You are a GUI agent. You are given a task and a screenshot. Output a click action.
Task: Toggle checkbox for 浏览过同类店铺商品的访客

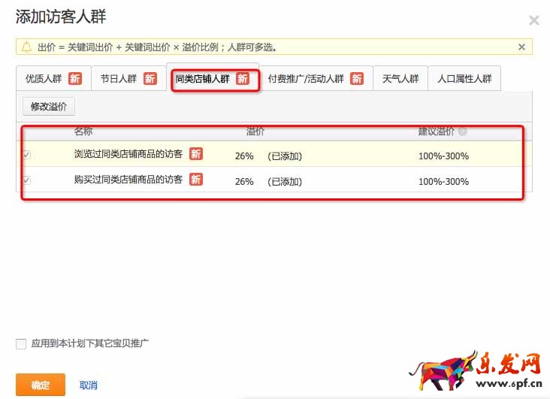pos(27,155)
